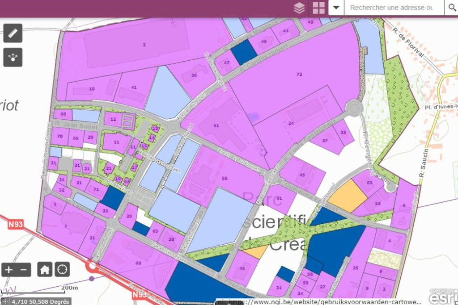Select parcel number 12
Viewport: 458px width, 305px height.
pos(113,119)
